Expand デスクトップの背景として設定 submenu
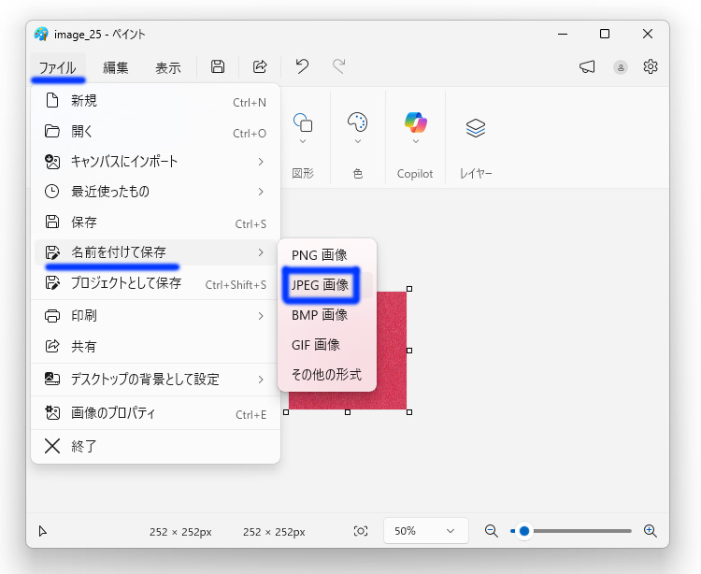Viewport: 701px width, 574px height. (x=155, y=379)
